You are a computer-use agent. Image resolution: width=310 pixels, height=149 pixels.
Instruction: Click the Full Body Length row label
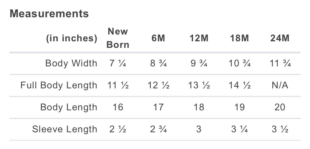(59, 85)
